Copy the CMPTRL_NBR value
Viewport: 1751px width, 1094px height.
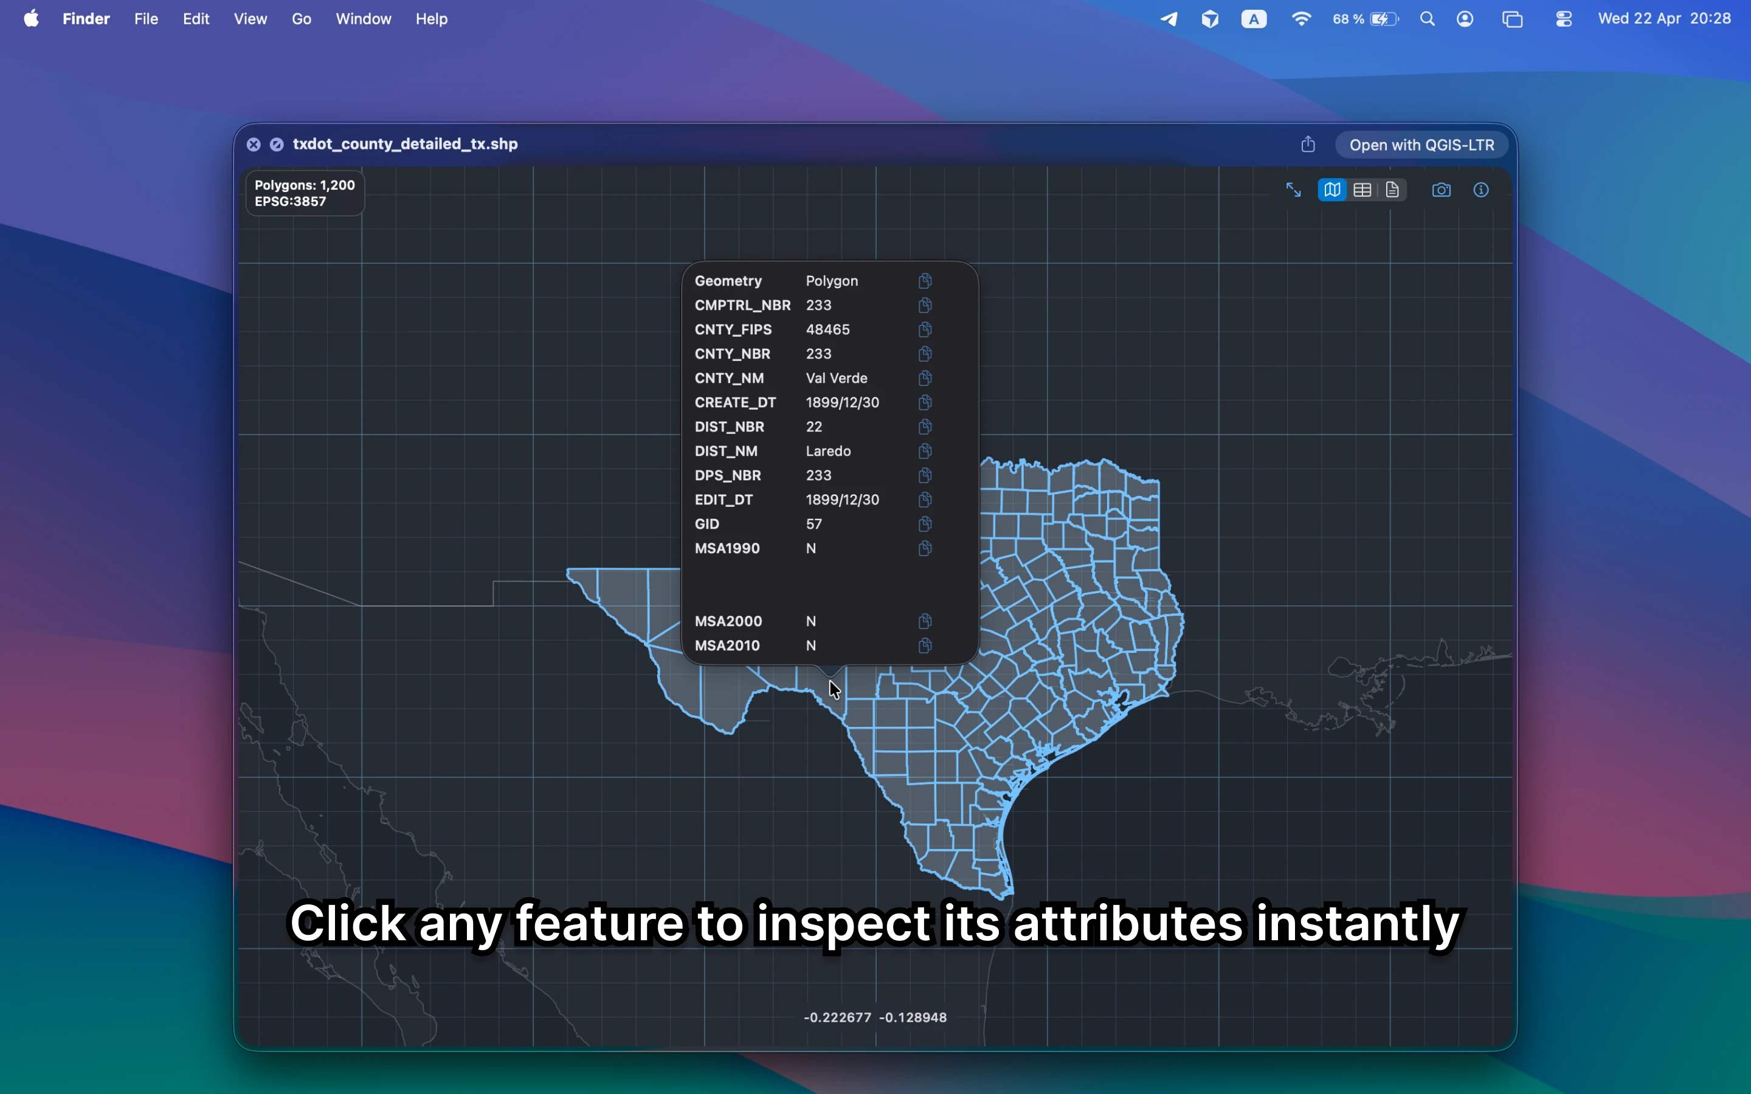925,305
